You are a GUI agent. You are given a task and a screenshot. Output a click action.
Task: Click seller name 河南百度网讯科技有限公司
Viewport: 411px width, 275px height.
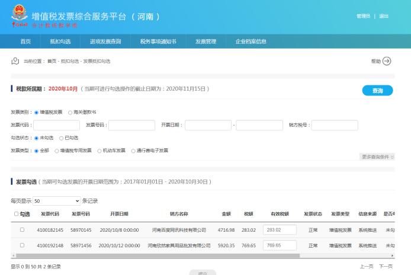tap(179, 230)
